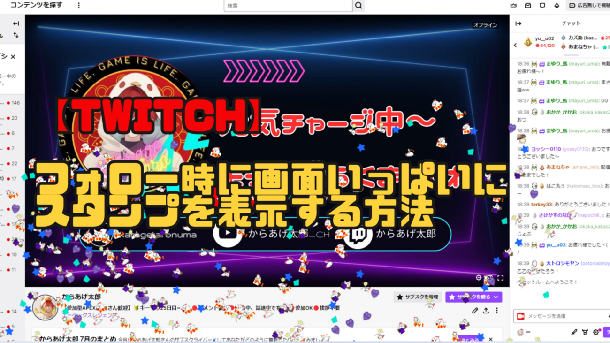Open chat settings gear icon
Screen dimensions: 610x343
pos(596,332)
